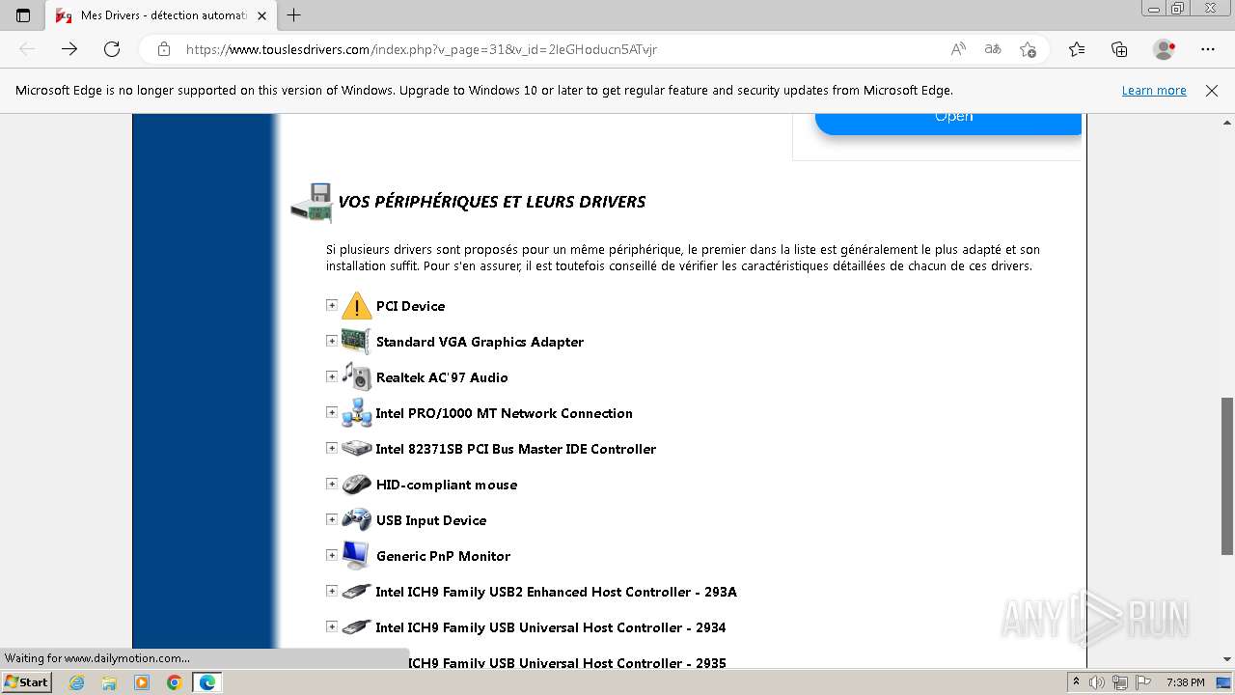
Task: Click the network icon for Intel PRO/1000
Action: (357, 412)
